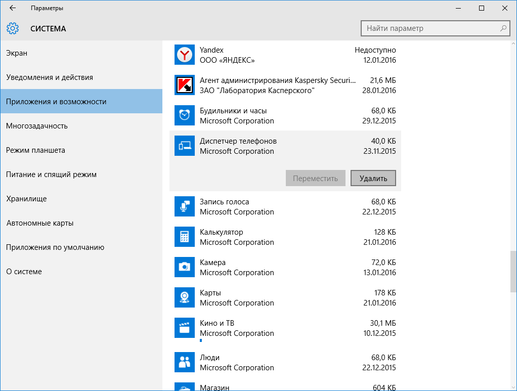The image size is (517, 391).
Task: Select the Диспетчер телефонов entry title
Action: click(238, 141)
